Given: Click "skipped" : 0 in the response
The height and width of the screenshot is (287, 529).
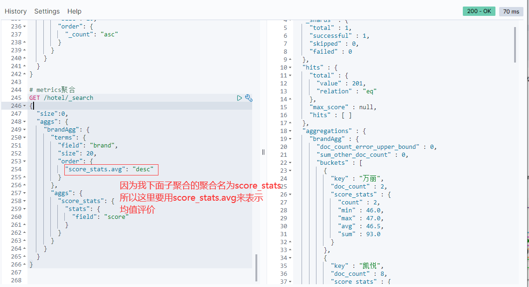Looking at the screenshot, I should [x=334, y=44].
